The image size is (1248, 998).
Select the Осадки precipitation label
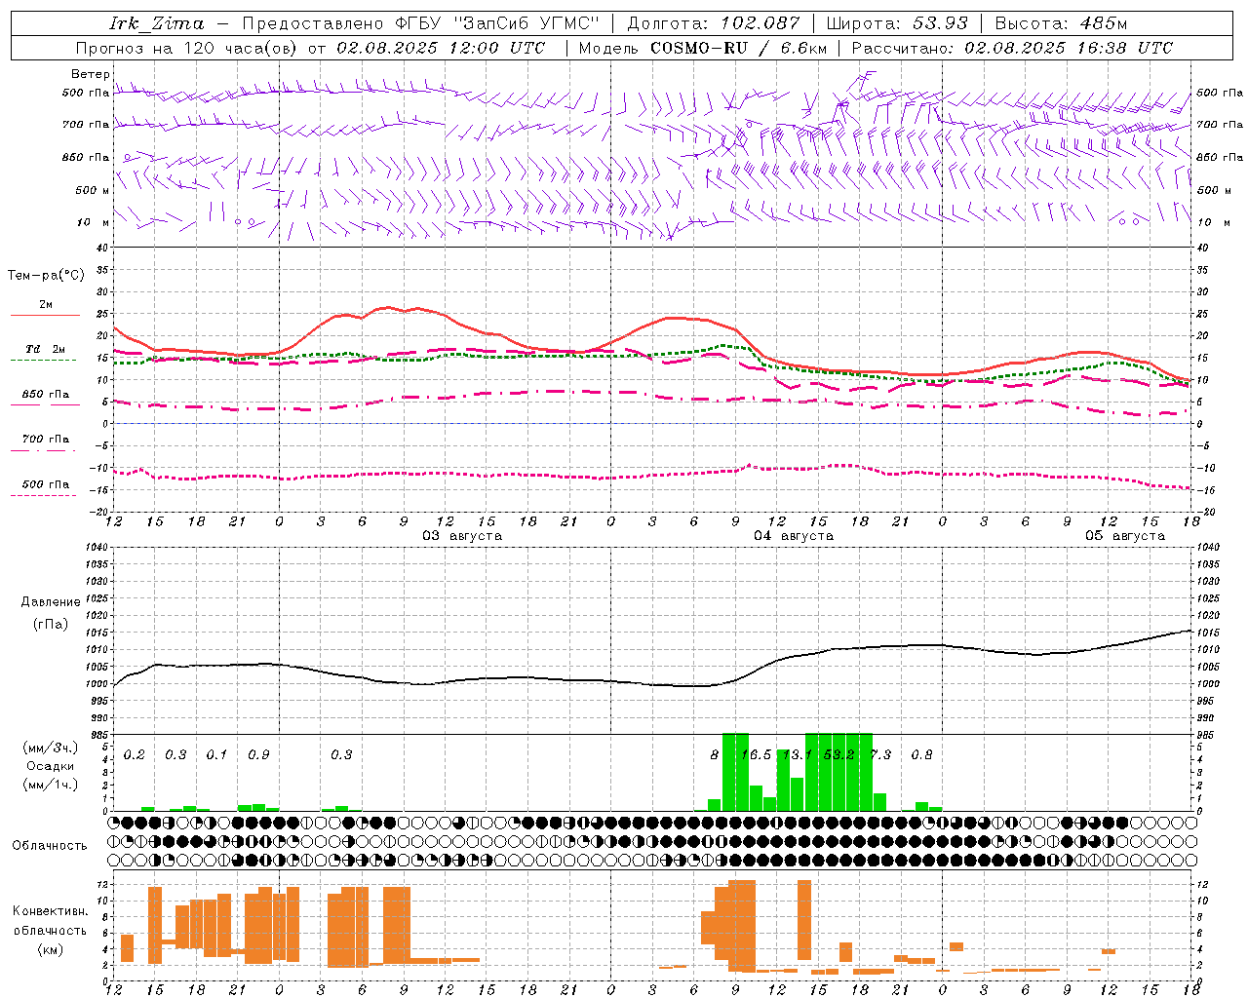50,766
